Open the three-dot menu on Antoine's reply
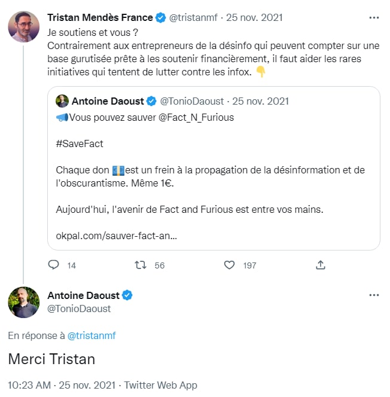Screen dimensions: 390x397 (x=374, y=295)
